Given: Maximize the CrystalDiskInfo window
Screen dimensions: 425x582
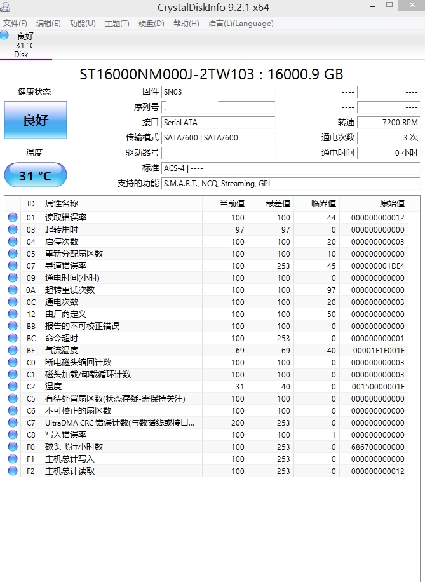Looking at the screenshot, I should [x=389, y=5].
